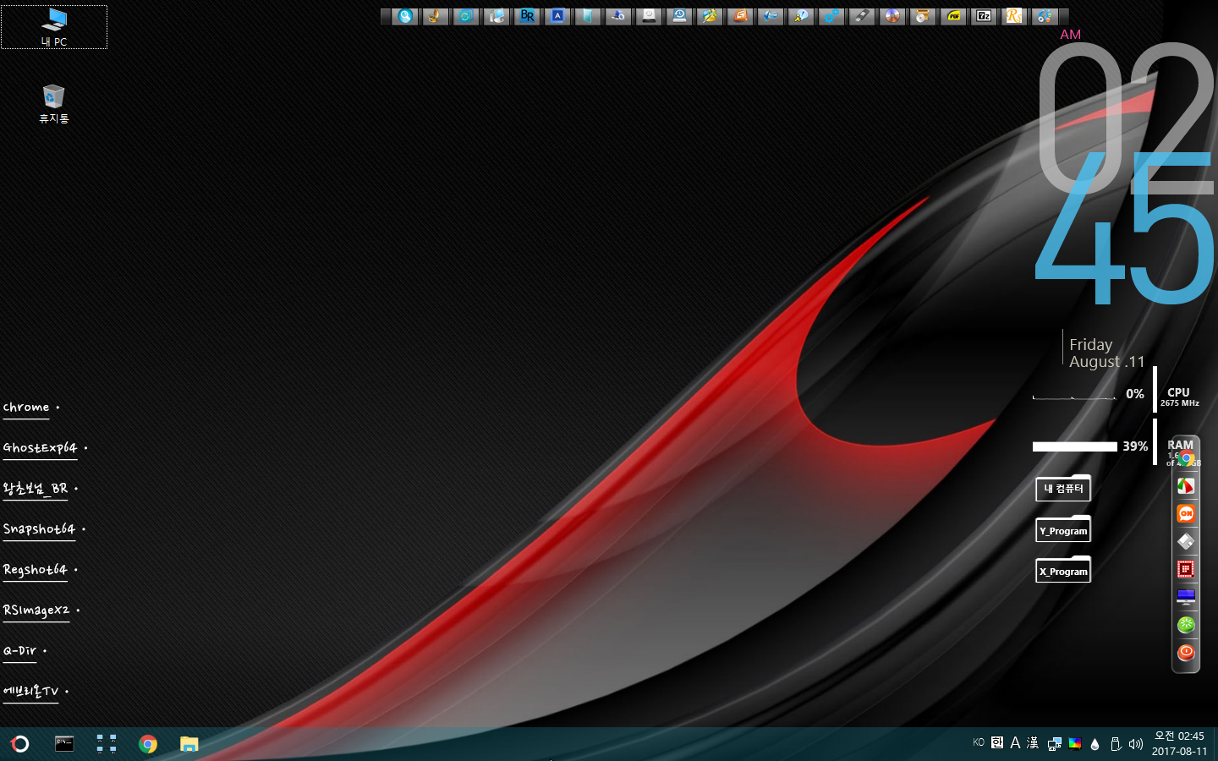This screenshot has width=1218, height=761.
Task: Open the orange G icon in top dock
Action: 740,16
